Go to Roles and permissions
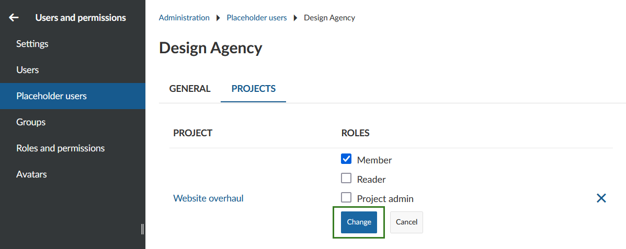This screenshot has height=249, width=626. pos(60,148)
